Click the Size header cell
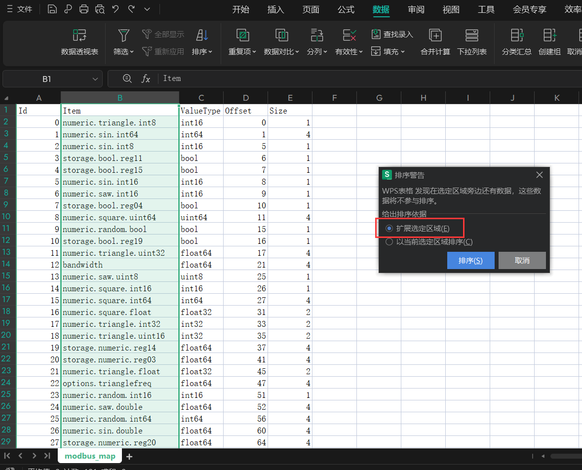This screenshot has width=582, height=470. (x=290, y=111)
